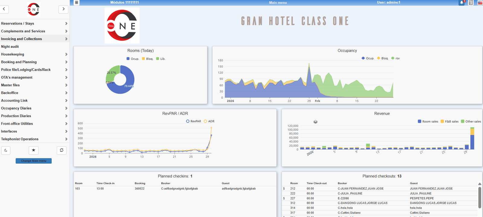Click the Class One logo in the sidebar header
Viewport: 483px width, 217px height.
(x=34, y=9)
